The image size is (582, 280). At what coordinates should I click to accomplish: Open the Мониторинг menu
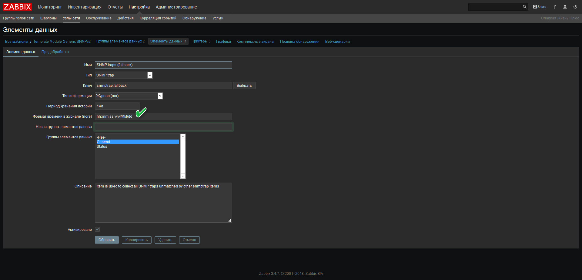[50, 7]
